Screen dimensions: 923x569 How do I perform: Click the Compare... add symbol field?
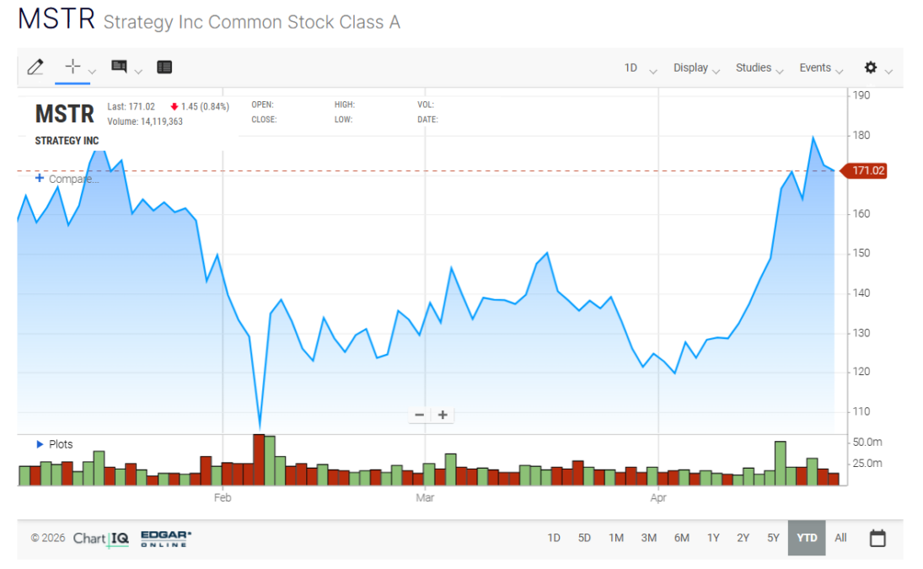(66, 179)
